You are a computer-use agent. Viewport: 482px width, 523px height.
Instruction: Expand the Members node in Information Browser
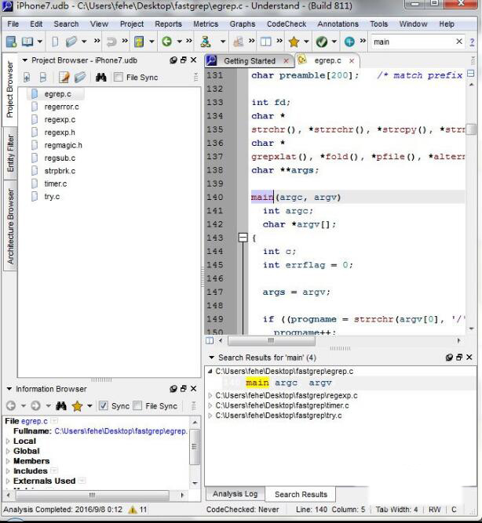tap(8, 461)
